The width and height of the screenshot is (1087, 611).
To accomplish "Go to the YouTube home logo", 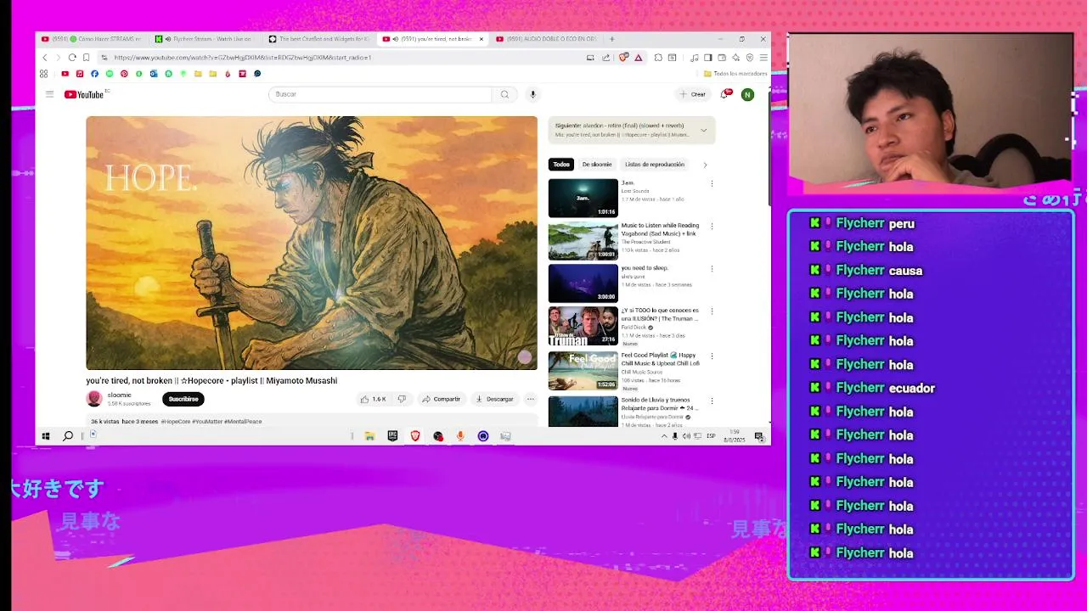I will (x=84, y=94).
